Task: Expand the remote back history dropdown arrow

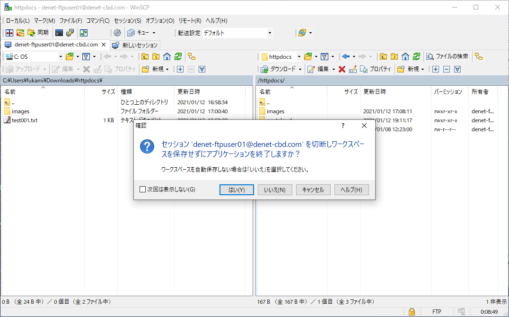Action: click(354, 56)
